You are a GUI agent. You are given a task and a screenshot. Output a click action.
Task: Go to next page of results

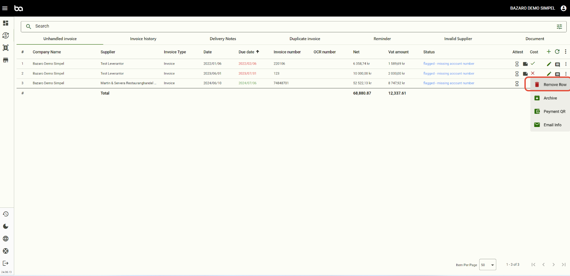(x=553, y=264)
